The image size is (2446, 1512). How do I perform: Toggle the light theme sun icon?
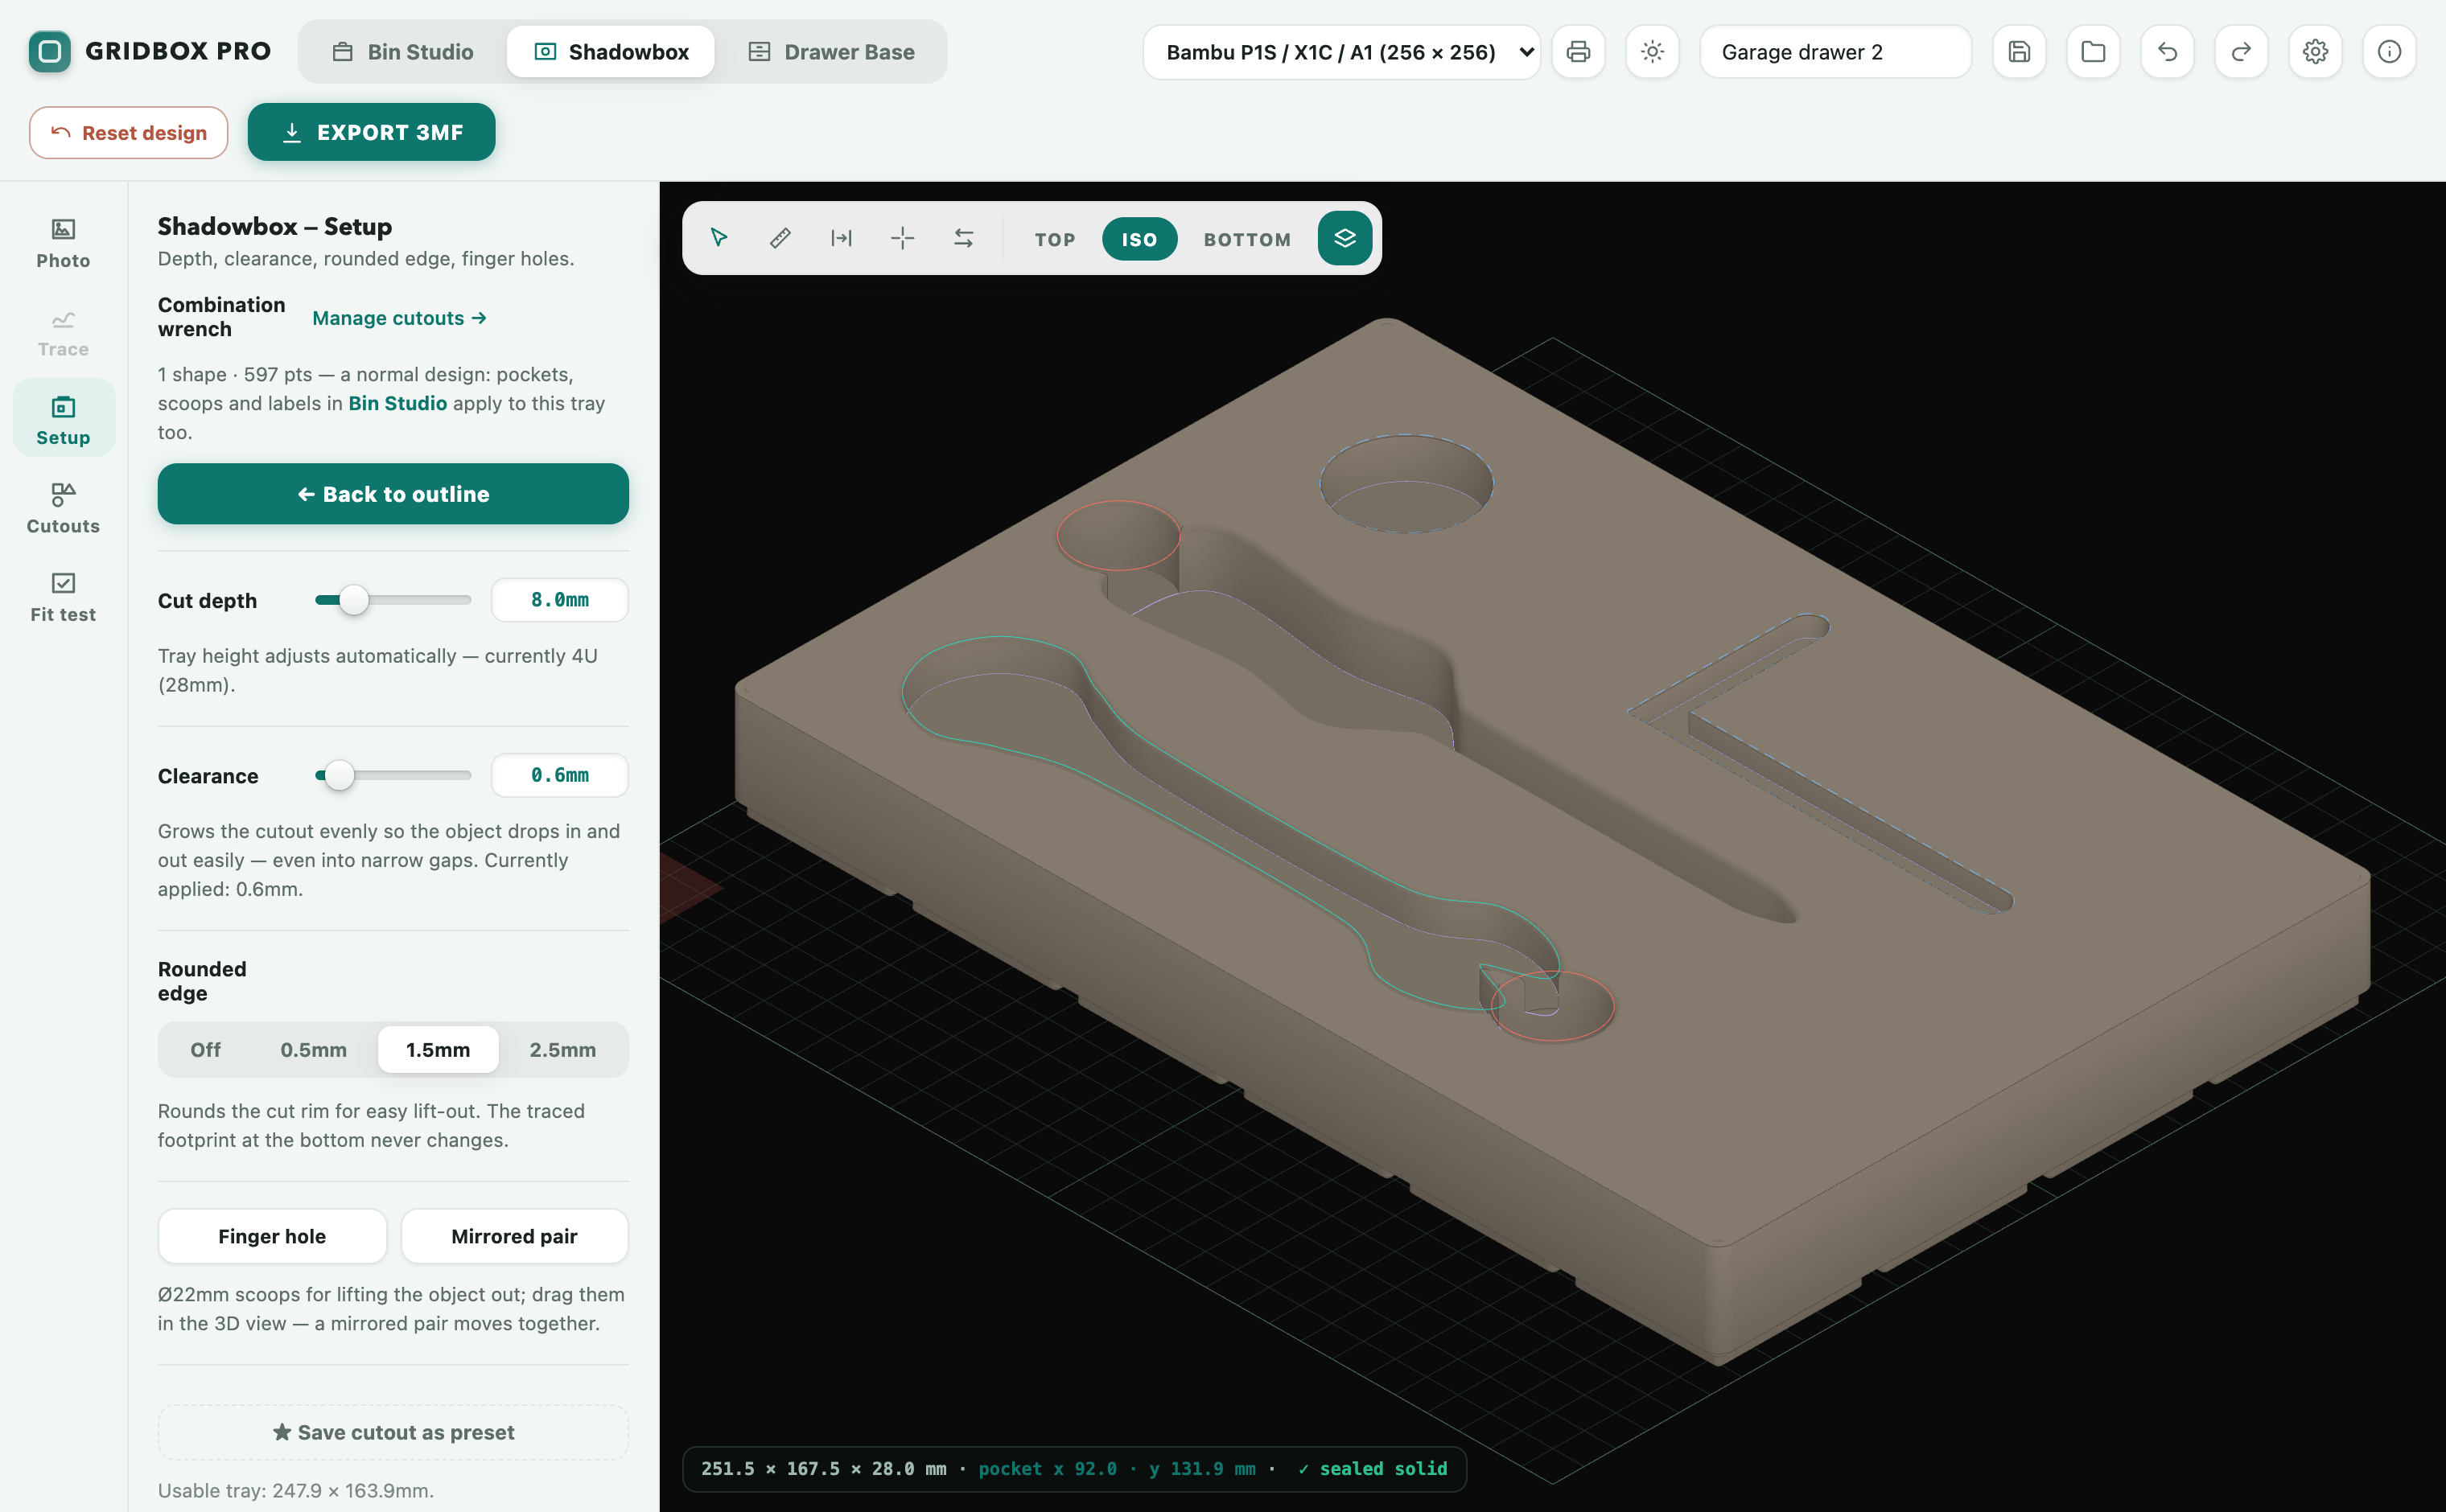[x=1653, y=52]
